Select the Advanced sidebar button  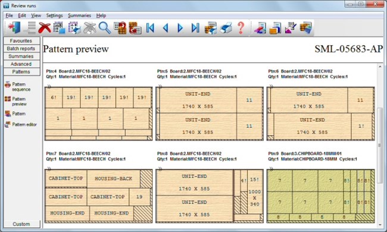pos(21,64)
